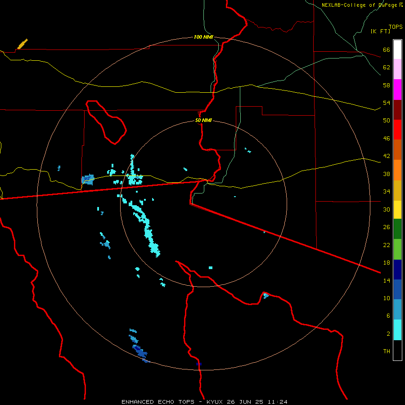Click the ENHANCED ECHO TOPS title text
Screen dimensions: 405x405
pos(158,402)
